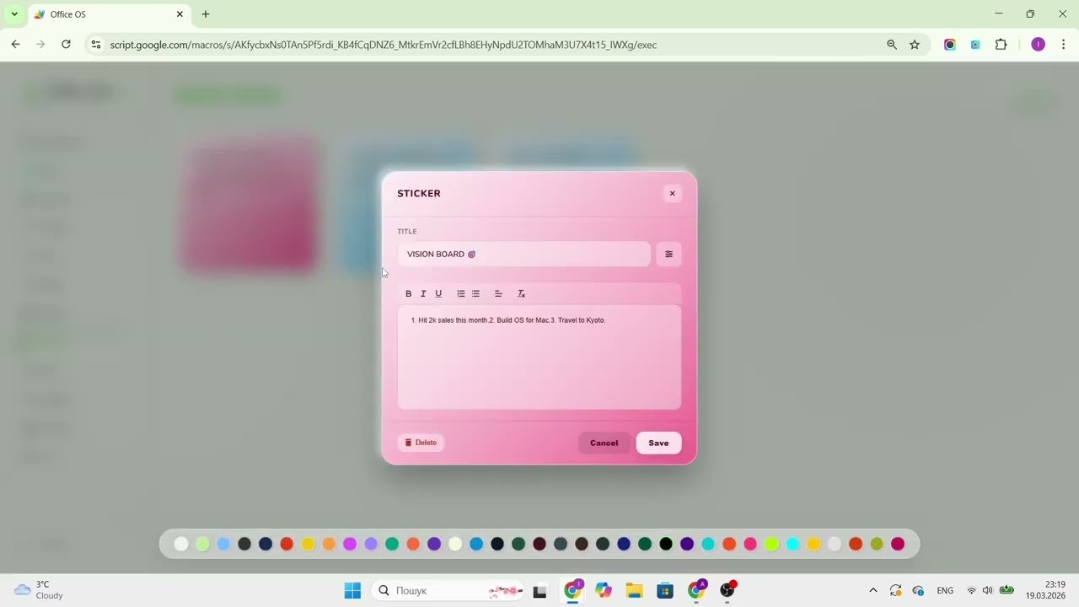Toggle italic formatting
Viewport: 1079px width, 607px height.
423,293
